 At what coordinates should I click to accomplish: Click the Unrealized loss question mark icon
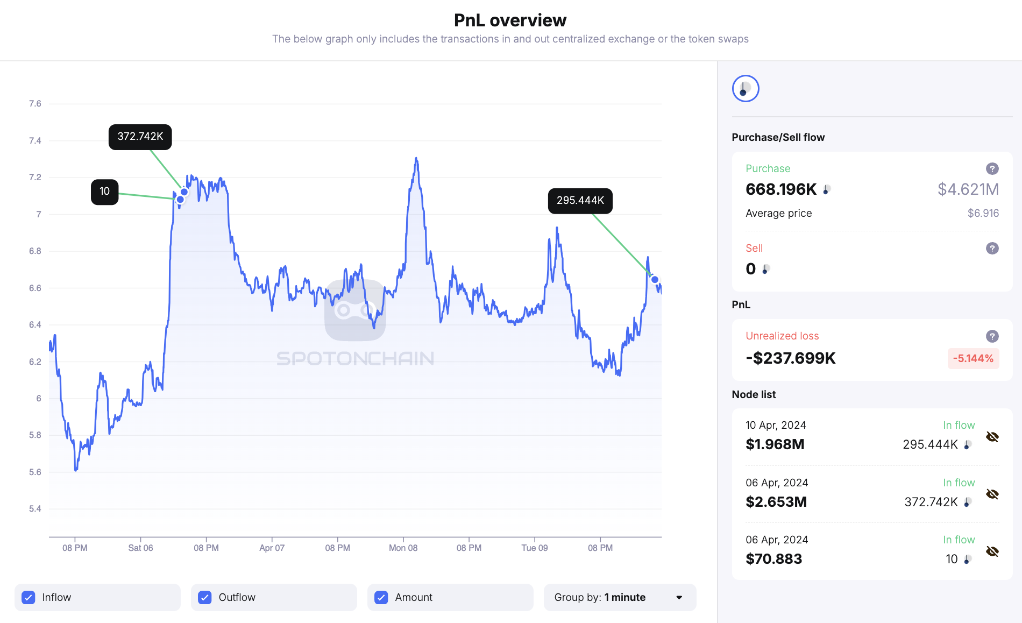(x=991, y=336)
